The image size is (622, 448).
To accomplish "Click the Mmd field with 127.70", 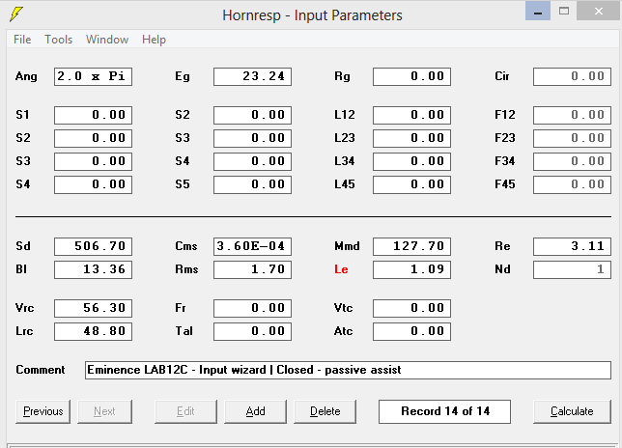I will [x=411, y=246].
